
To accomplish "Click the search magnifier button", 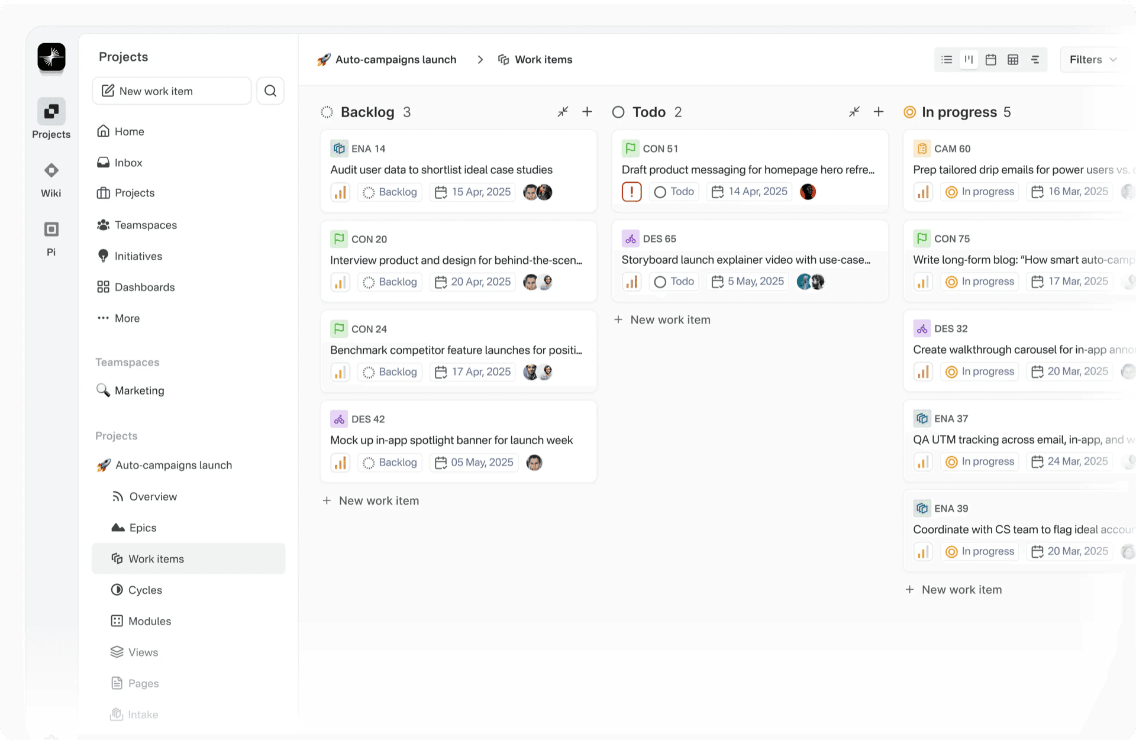I will coord(270,91).
